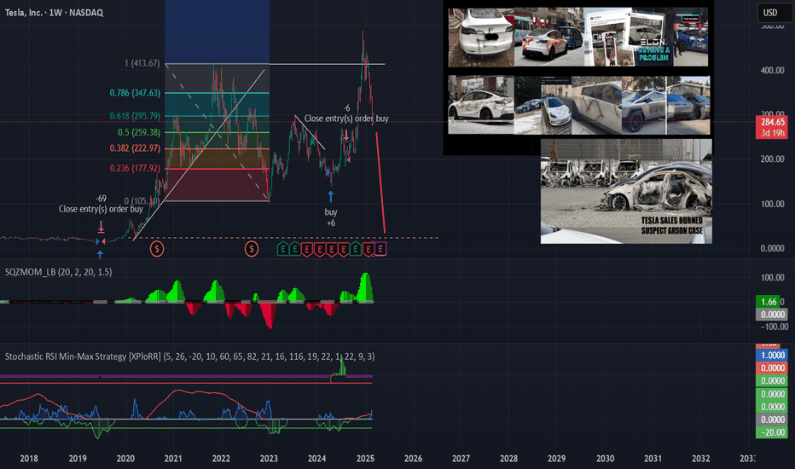
Task: Click the Fibonacci '0.786 (347.63)' level label
Action: click(x=135, y=93)
